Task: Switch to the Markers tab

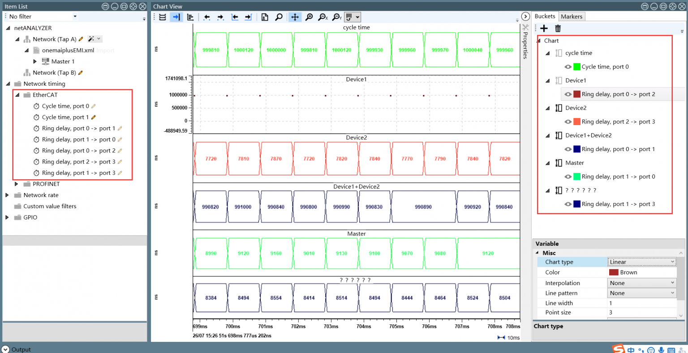Action: click(572, 17)
